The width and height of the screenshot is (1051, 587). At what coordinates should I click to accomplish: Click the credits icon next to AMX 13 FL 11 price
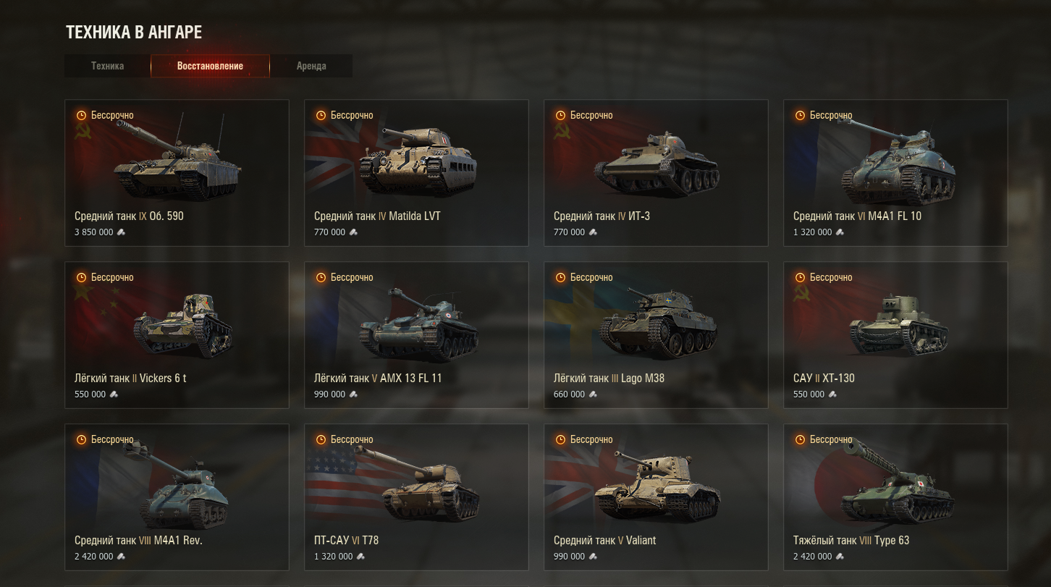tap(353, 394)
